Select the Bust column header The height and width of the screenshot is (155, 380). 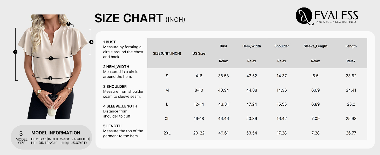point(223,46)
